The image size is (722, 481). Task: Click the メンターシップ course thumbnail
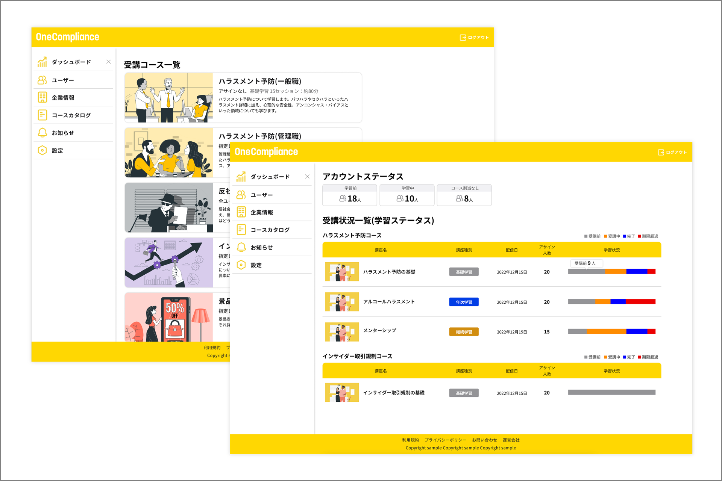click(x=342, y=332)
